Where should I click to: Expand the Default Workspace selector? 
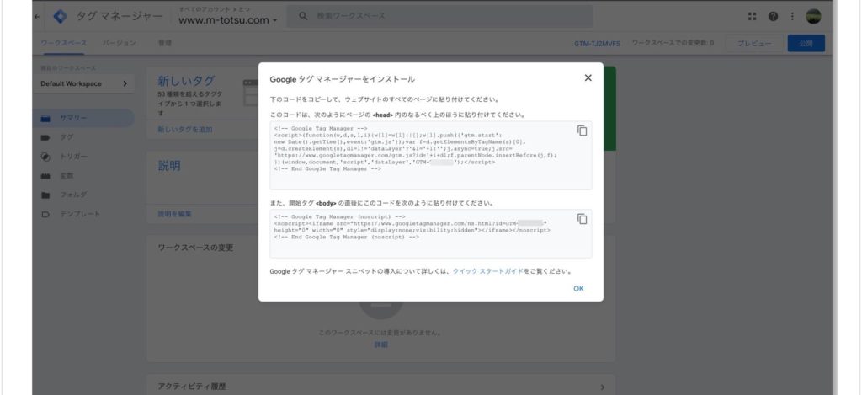(83, 83)
